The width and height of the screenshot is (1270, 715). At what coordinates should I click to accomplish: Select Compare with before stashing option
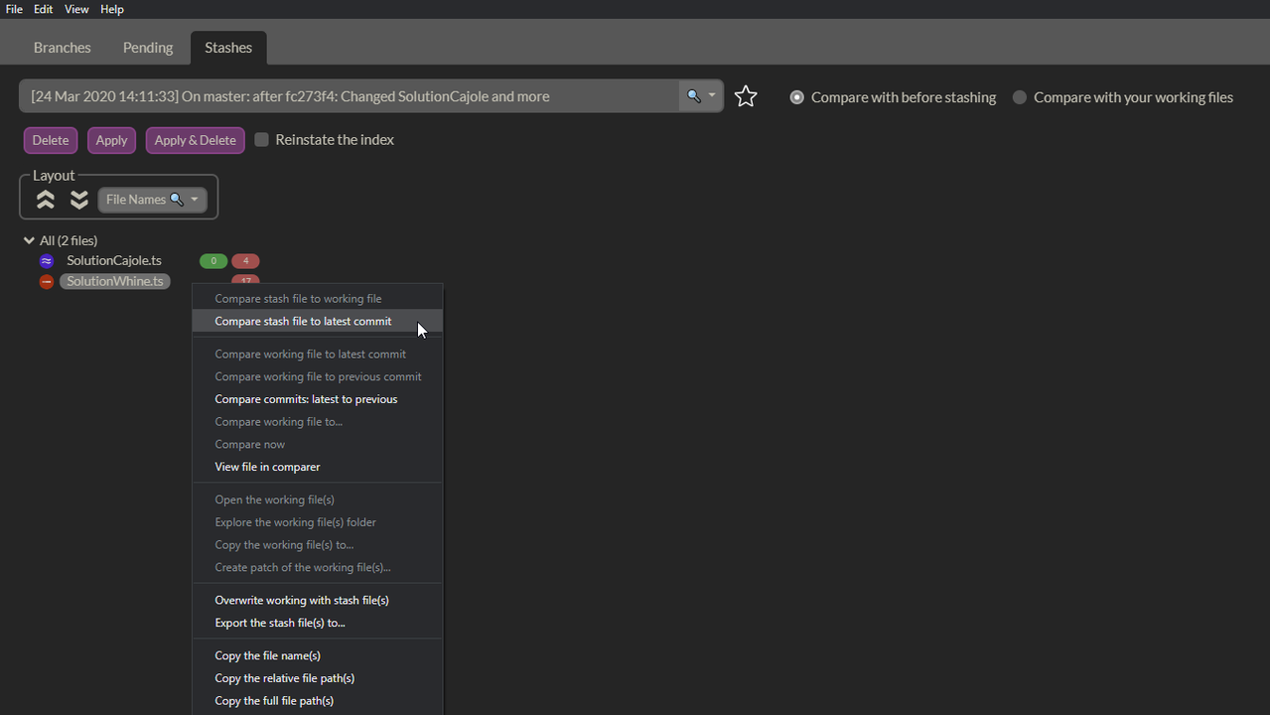797,97
